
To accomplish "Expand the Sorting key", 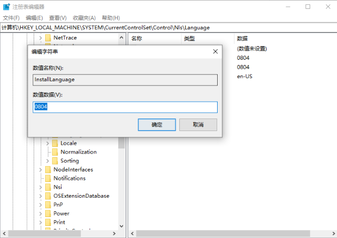I will coord(47,161).
